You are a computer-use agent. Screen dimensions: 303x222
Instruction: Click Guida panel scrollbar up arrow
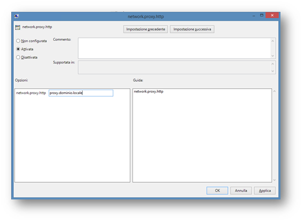coord(275,91)
